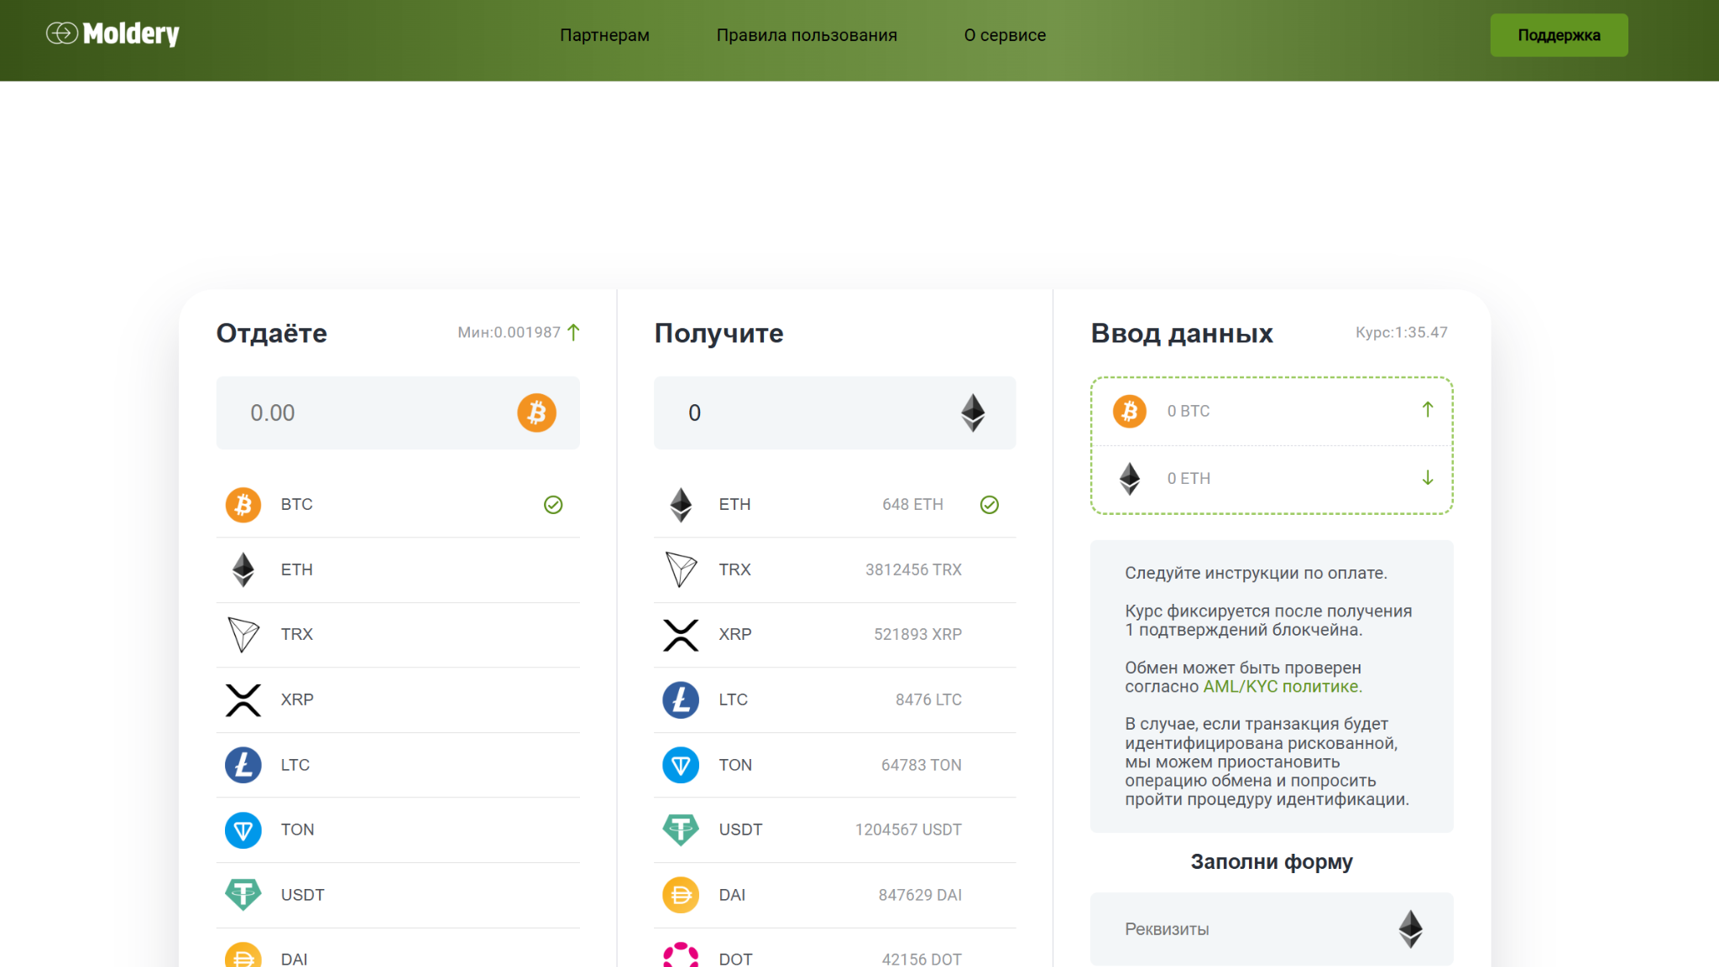Click the down arrow beside 0 ETH

(1428, 478)
